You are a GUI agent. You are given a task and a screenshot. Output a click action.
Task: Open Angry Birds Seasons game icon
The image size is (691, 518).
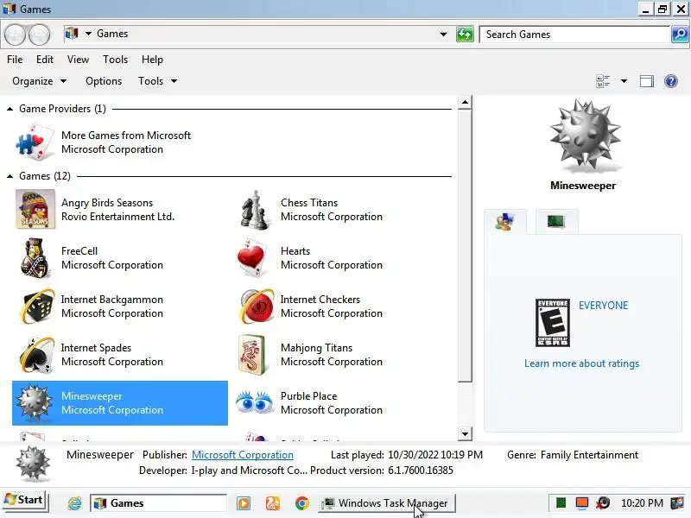coord(35,209)
